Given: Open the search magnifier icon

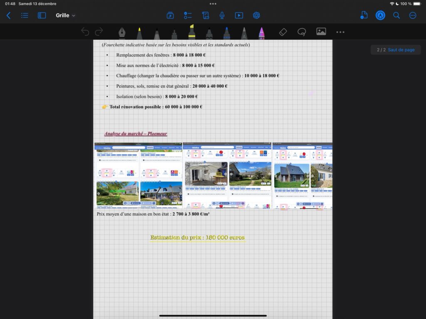Looking at the screenshot, I should coord(396,15).
